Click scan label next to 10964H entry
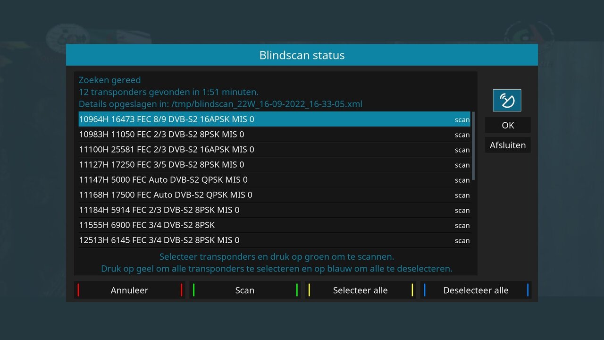Viewport: 604px width, 340px height. 462,119
